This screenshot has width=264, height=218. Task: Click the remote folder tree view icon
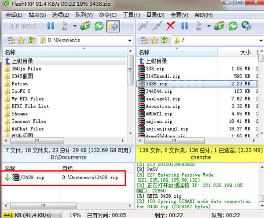[144, 40]
